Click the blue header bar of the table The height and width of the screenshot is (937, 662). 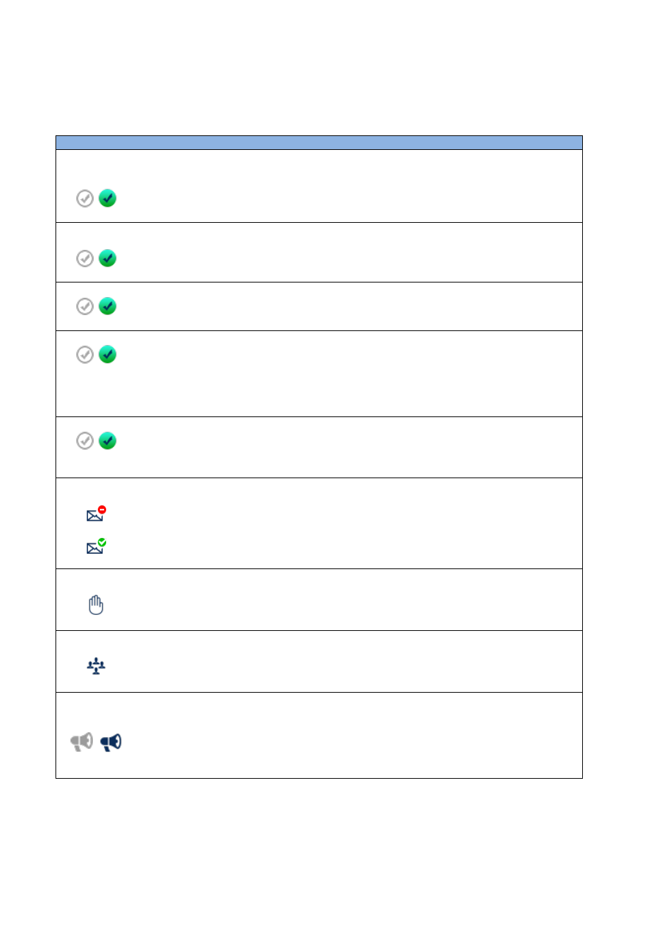tap(319, 142)
